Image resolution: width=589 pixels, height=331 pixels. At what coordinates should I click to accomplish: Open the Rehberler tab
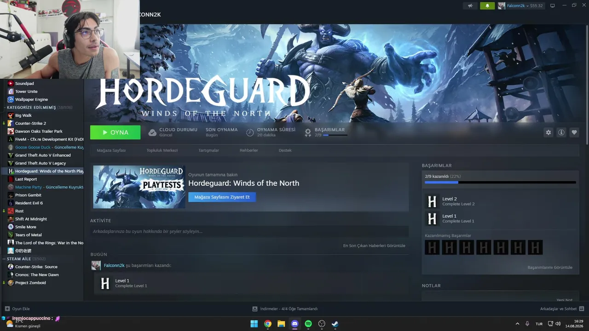click(249, 150)
